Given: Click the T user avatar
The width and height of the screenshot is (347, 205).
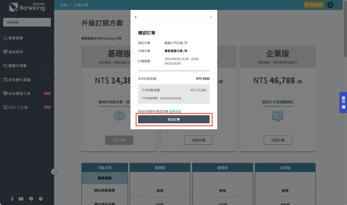Looking at the screenshot, I should point(330,5).
